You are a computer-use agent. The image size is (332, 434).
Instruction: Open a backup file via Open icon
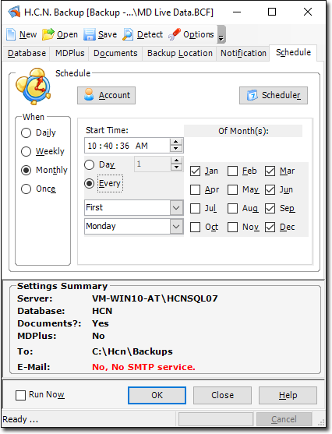point(48,34)
